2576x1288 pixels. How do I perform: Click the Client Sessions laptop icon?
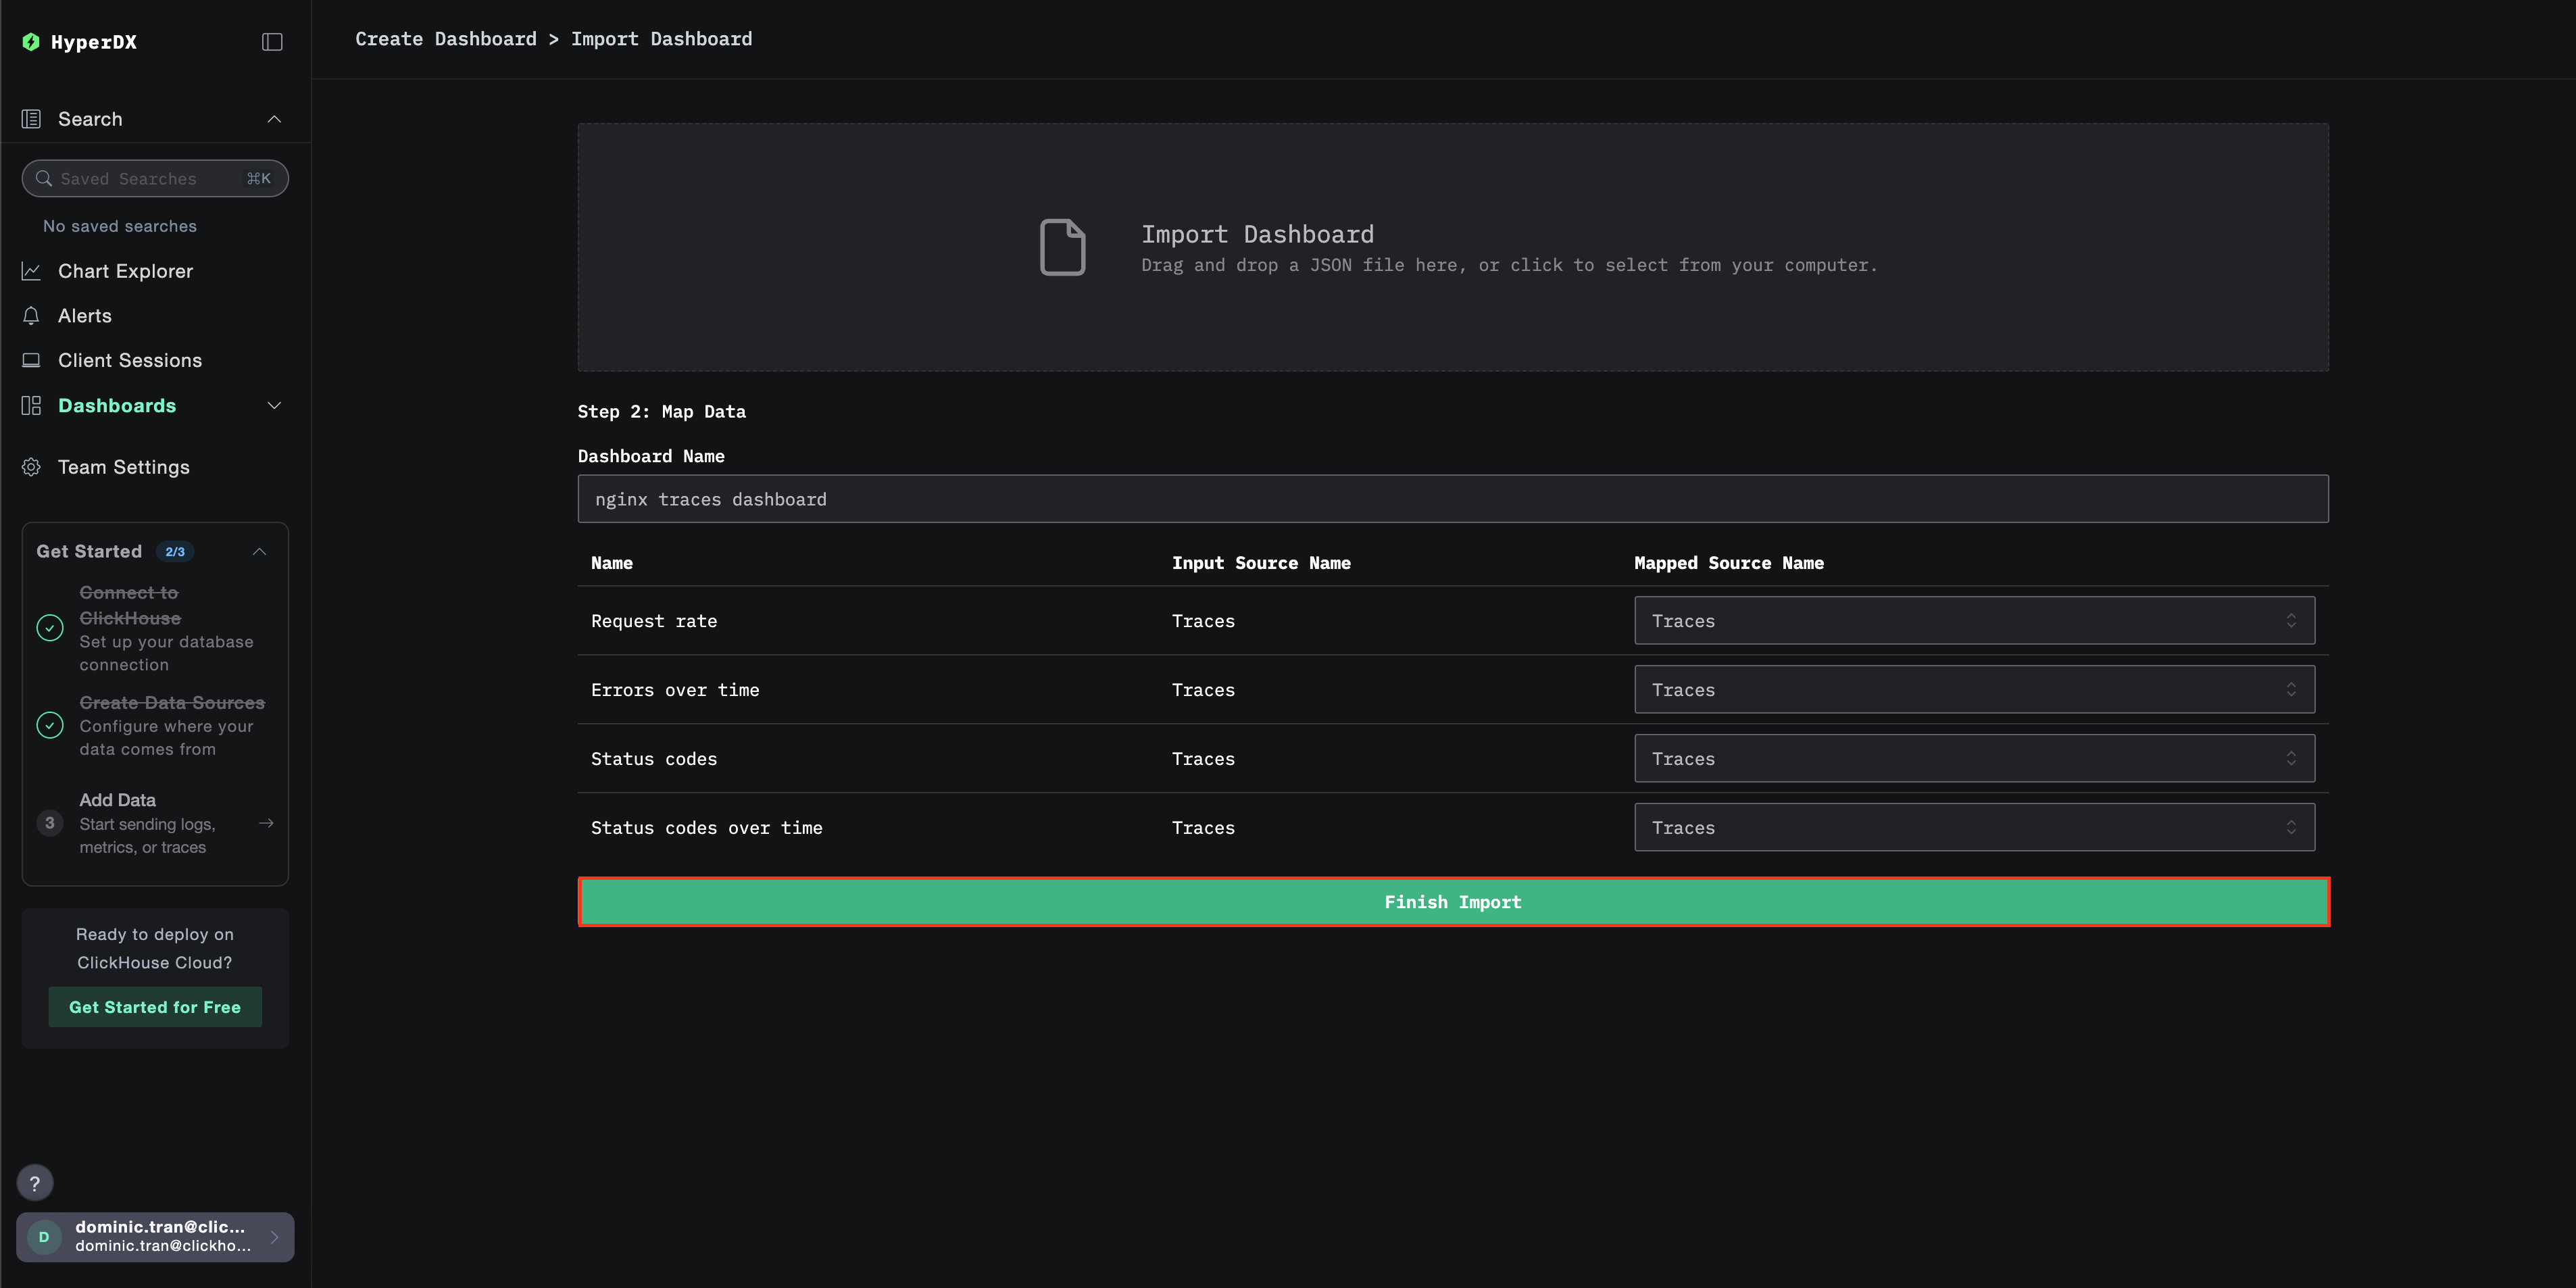(31, 360)
